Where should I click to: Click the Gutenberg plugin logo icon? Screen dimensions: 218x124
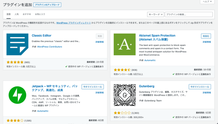(x=124, y=95)
